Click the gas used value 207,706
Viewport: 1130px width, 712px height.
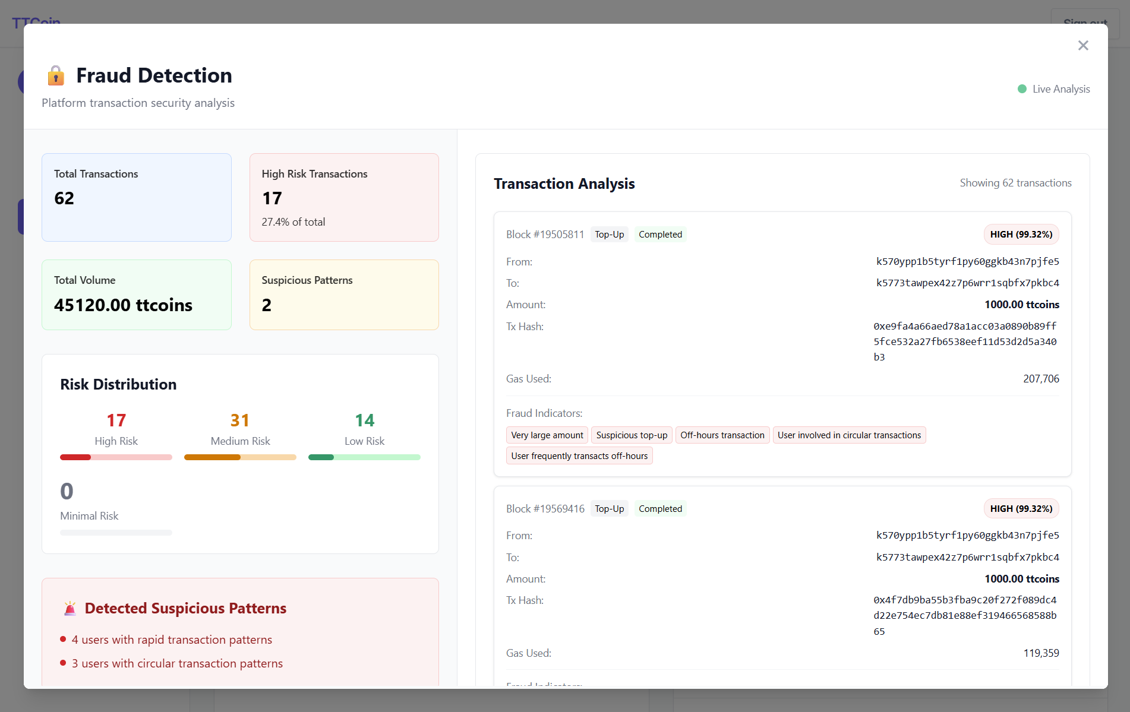pyautogui.click(x=1041, y=379)
